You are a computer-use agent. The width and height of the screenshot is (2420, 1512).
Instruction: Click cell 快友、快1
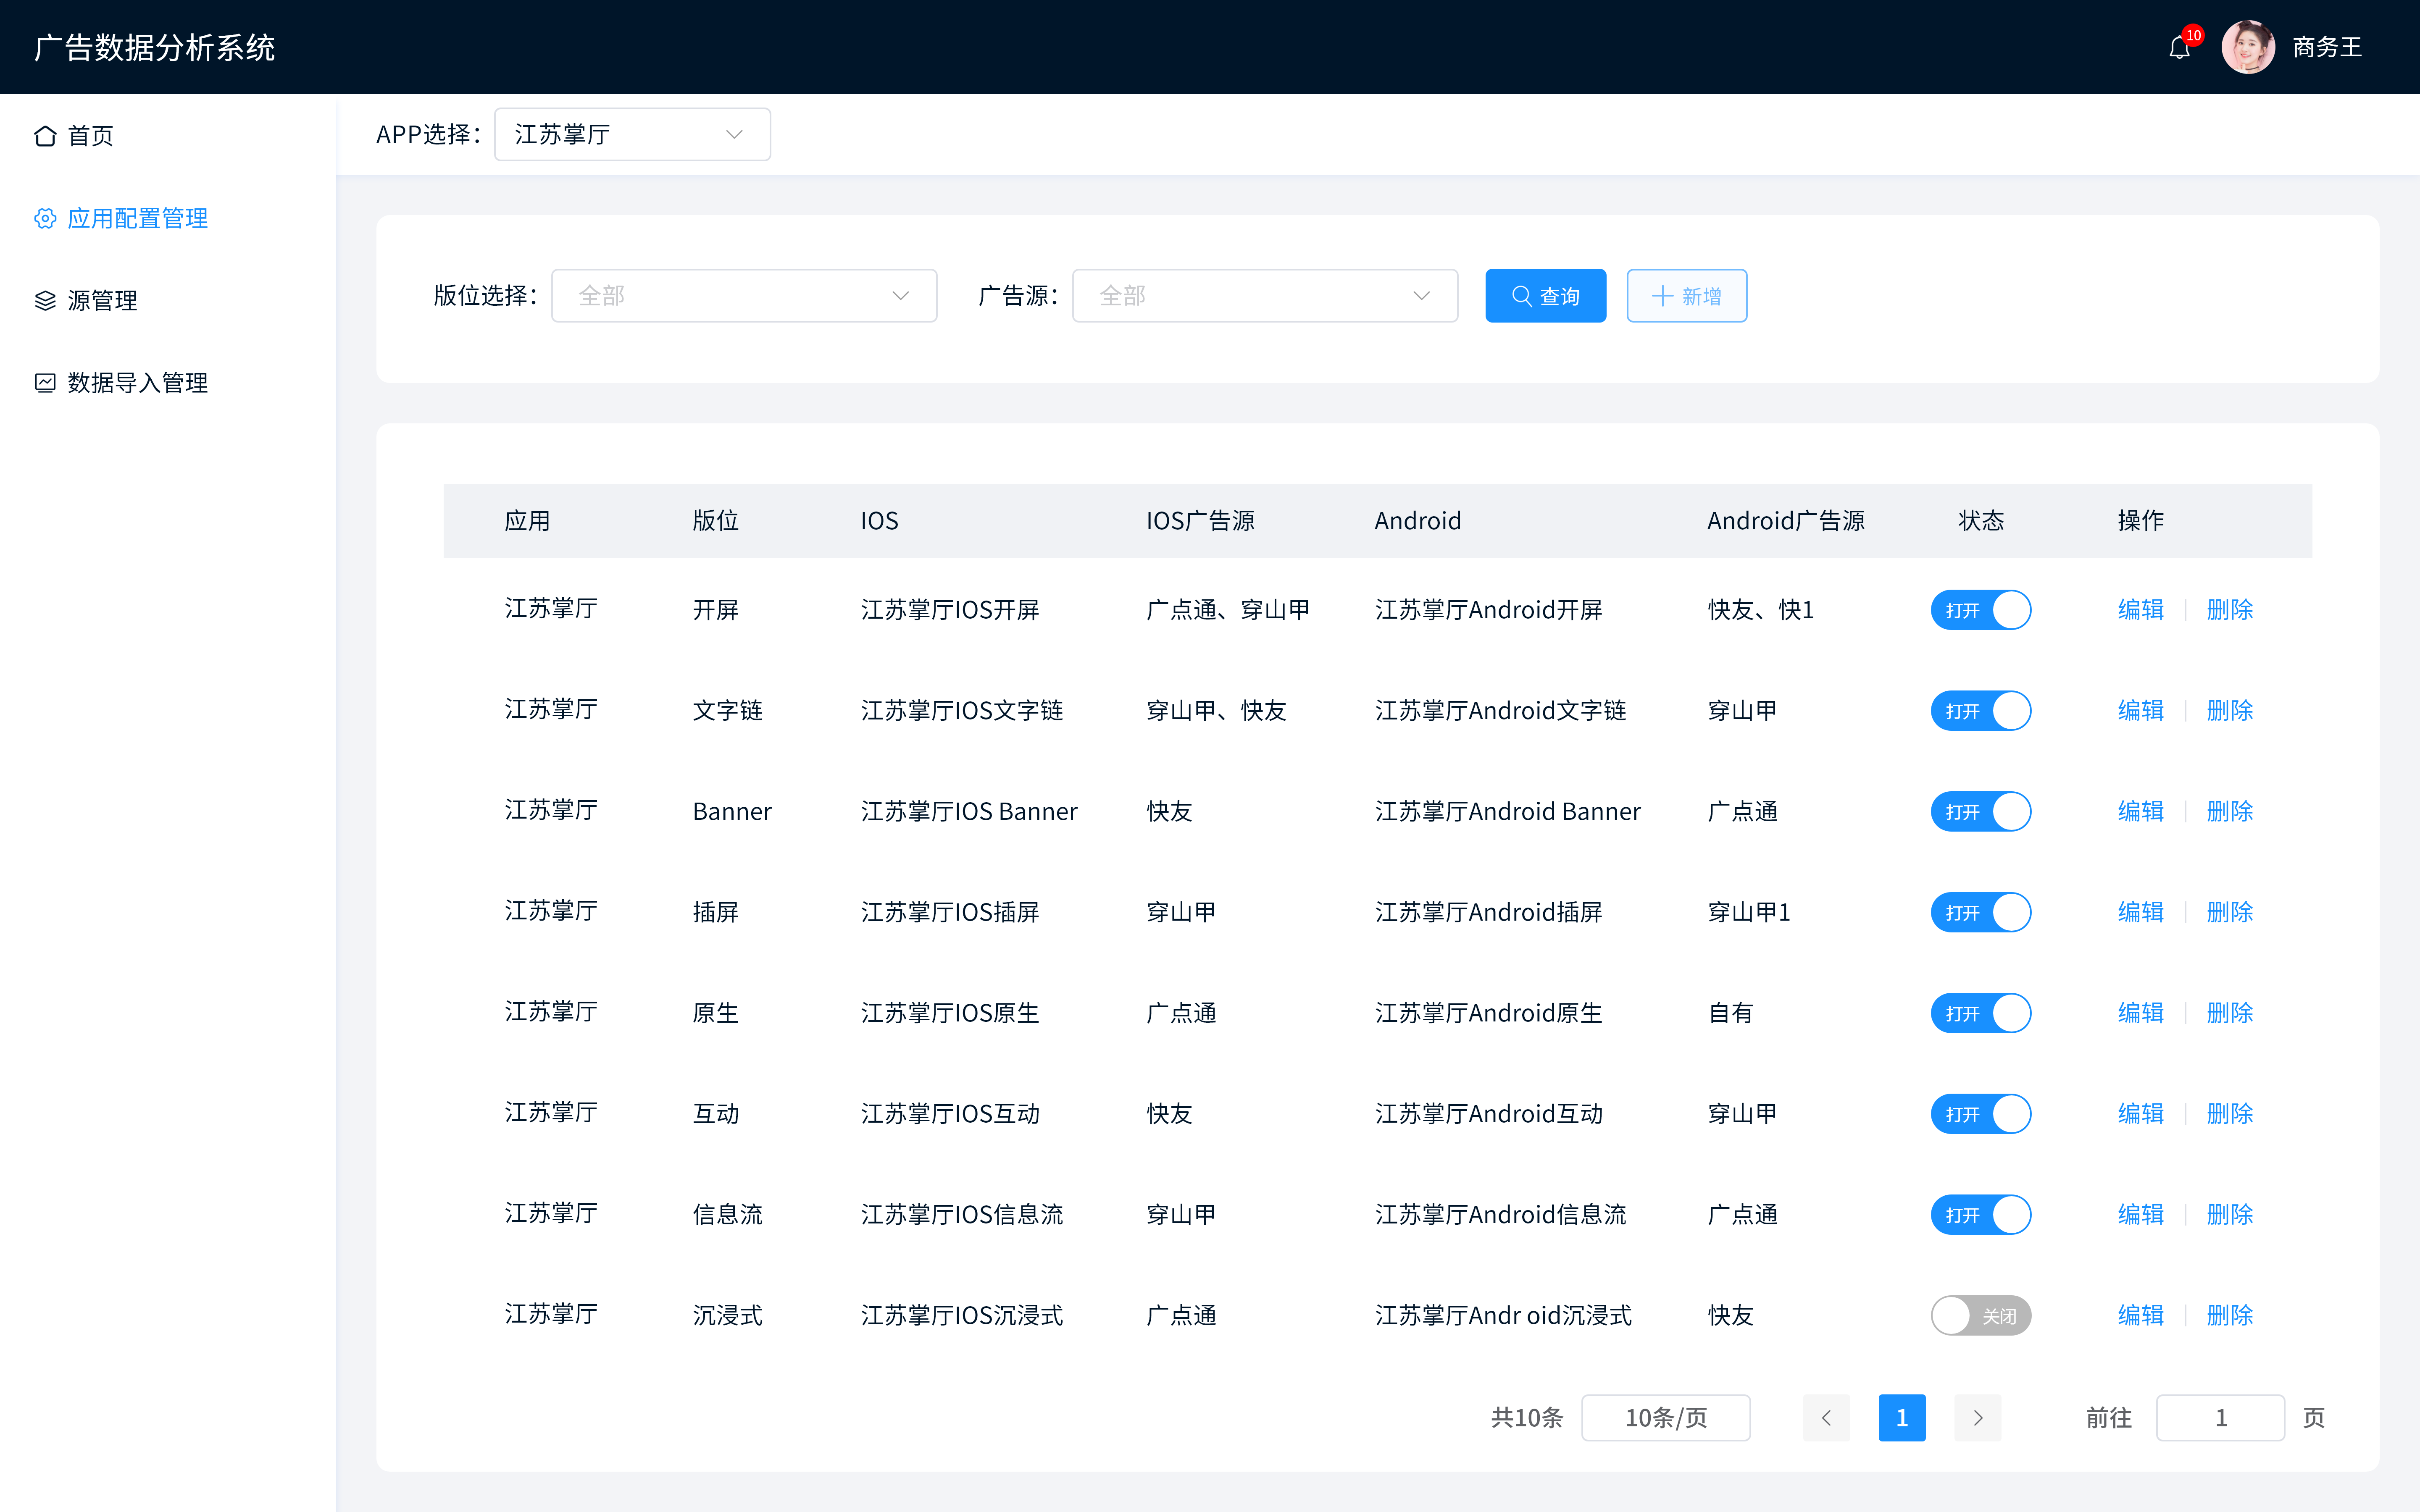point(1760,610)
